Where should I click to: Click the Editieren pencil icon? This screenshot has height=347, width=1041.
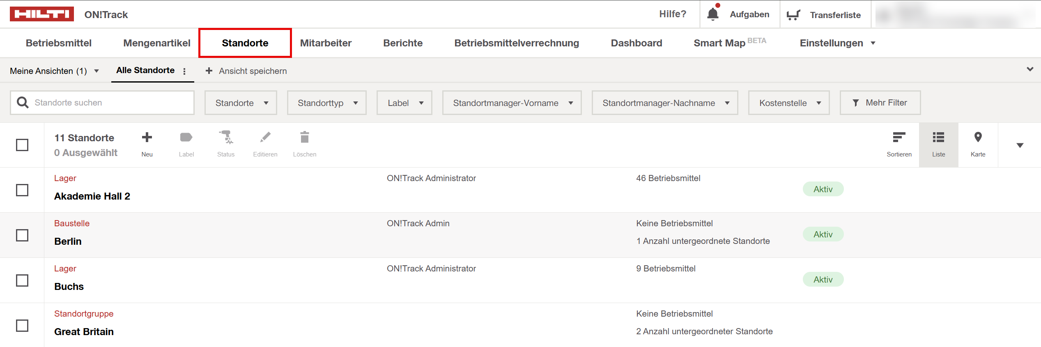point(265,138)
